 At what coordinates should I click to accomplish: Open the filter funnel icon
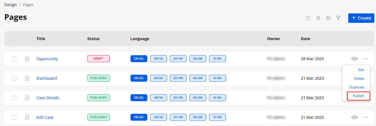[x=338, y=18]
